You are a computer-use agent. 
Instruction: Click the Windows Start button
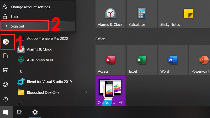pos(6,112)
